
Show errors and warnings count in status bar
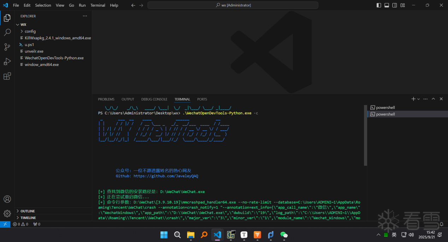(20, 224)
